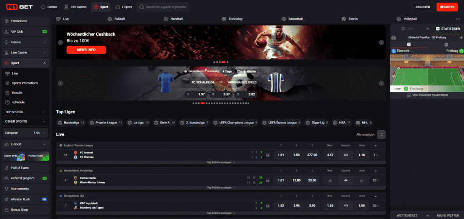Pick odds 277.00 for FC Chelsea win
The image size is (464, 219).
tap(312, 155)
